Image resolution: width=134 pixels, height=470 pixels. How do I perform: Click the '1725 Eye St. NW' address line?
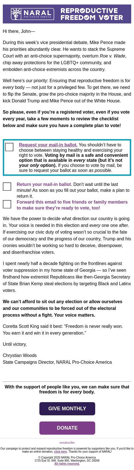[x=67, y=460]
